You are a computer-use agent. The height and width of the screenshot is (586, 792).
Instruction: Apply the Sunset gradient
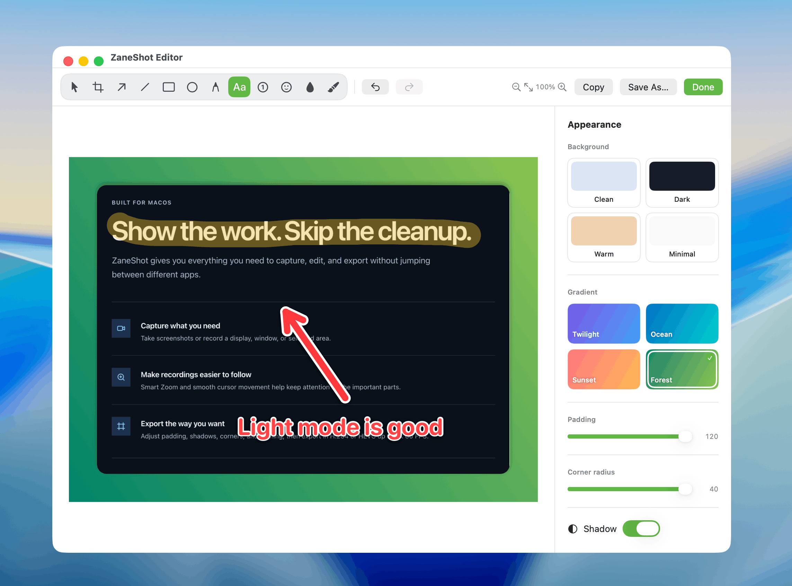(604, 369)
